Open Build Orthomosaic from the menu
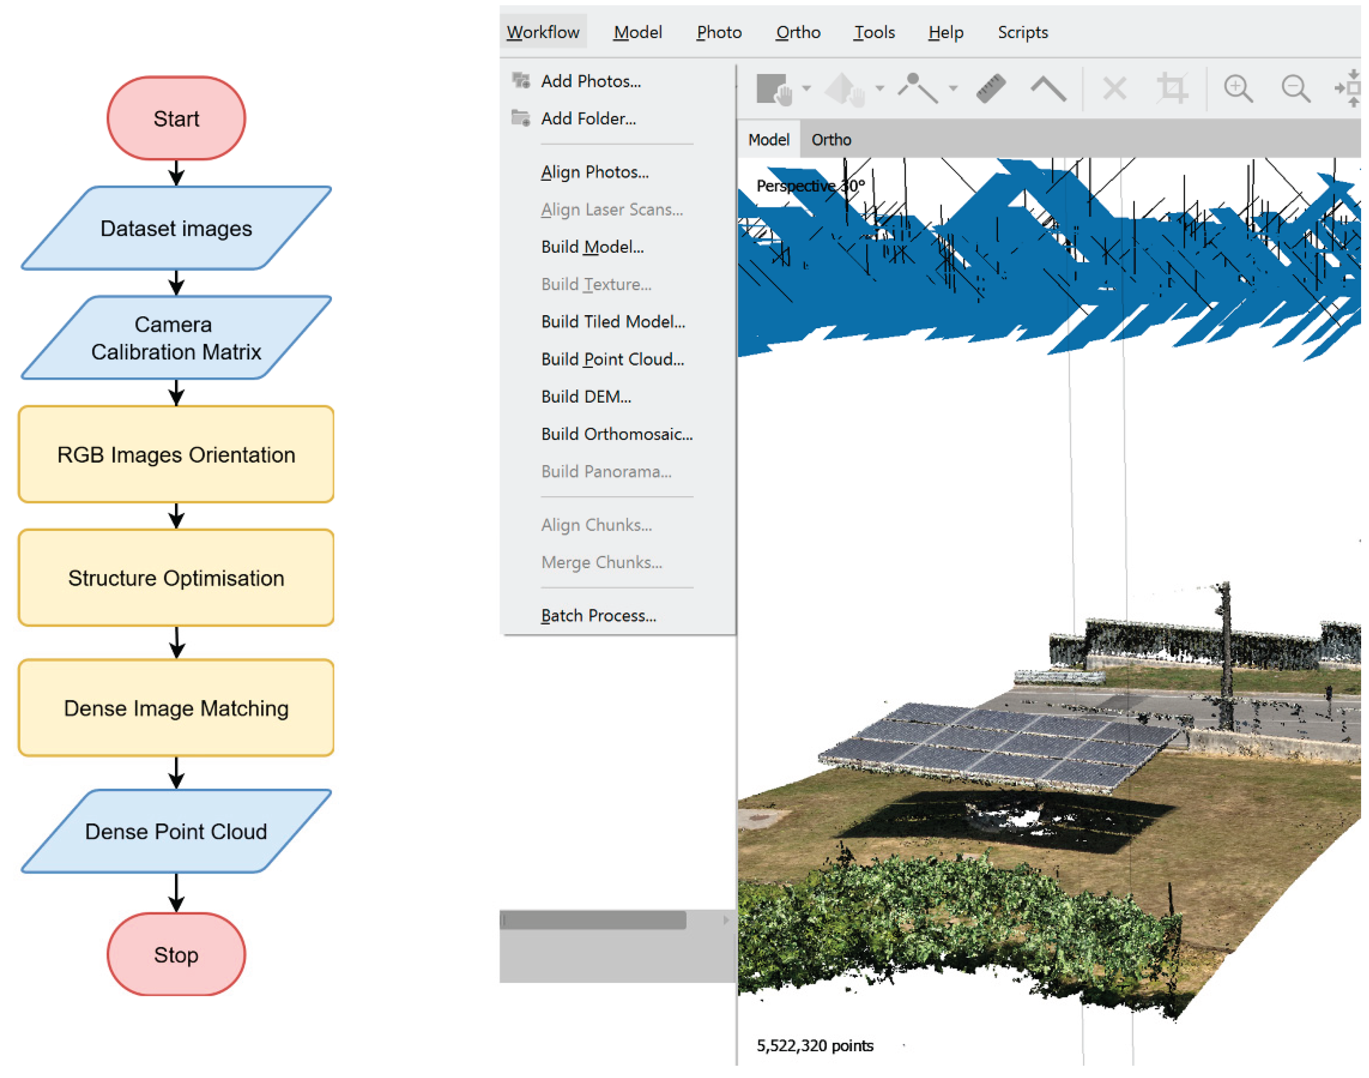 (x=616, y=434)
